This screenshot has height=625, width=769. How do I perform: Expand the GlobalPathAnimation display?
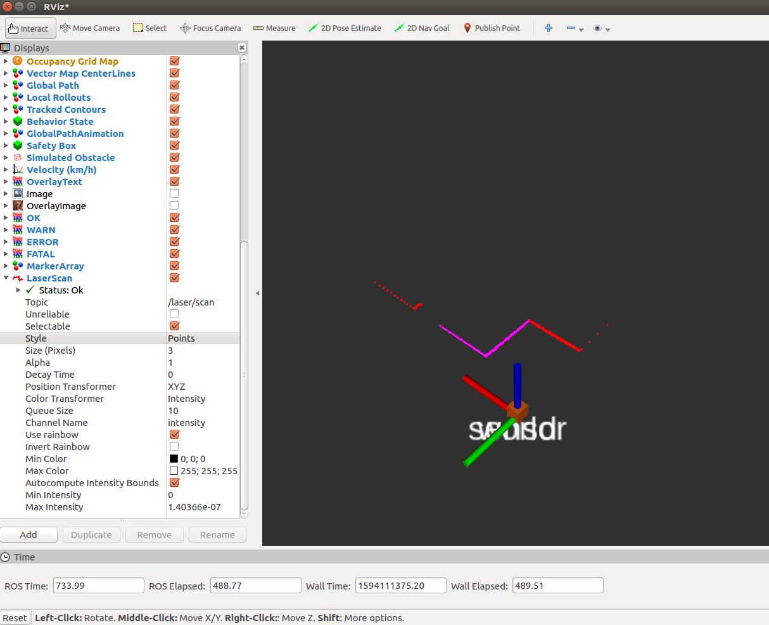6,134
